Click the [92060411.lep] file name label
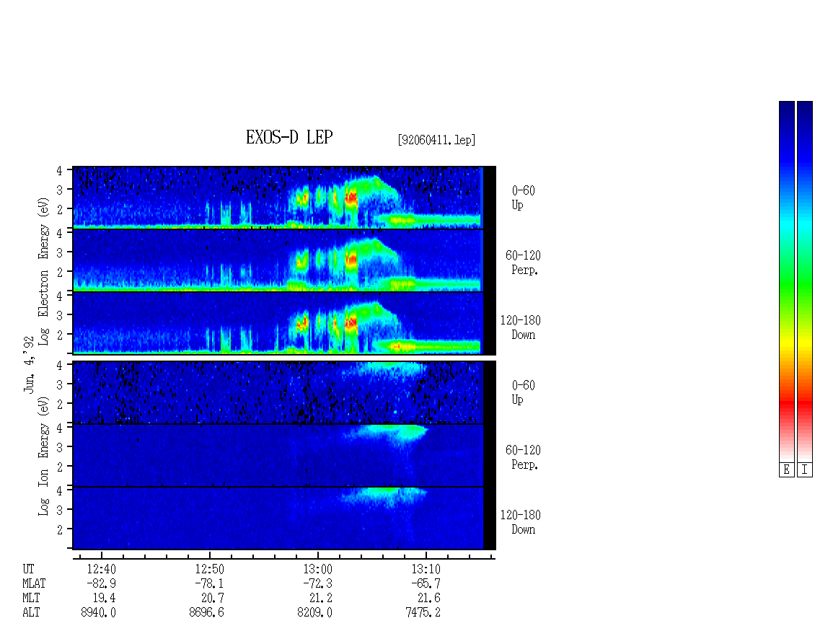The image size is (815, 631). pos(436,140)
